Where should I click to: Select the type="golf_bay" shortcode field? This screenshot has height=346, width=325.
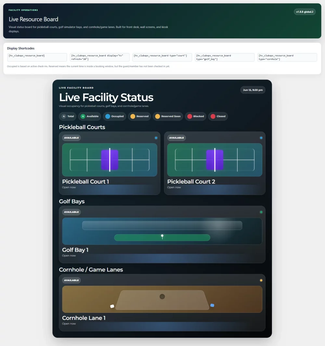(x=225, y=57)
